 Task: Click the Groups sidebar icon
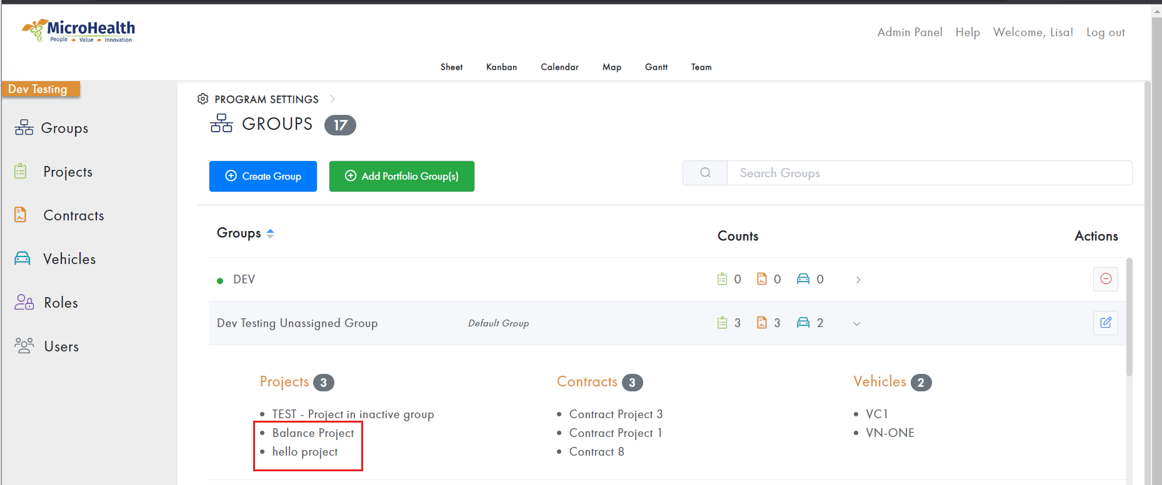pos(24,128)
